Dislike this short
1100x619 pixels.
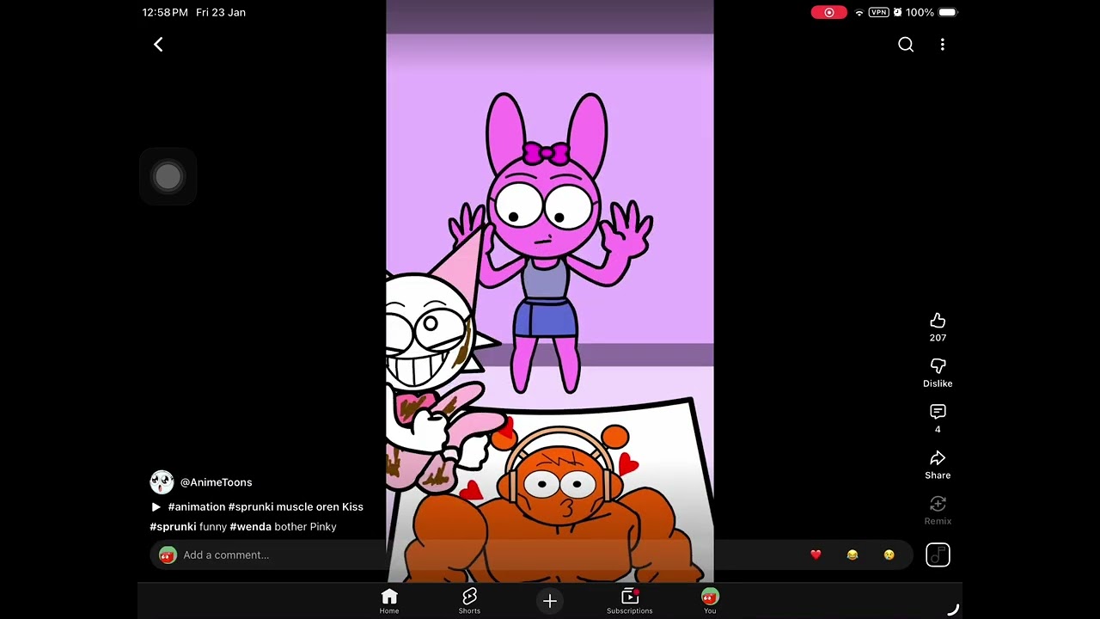[938, 367]
